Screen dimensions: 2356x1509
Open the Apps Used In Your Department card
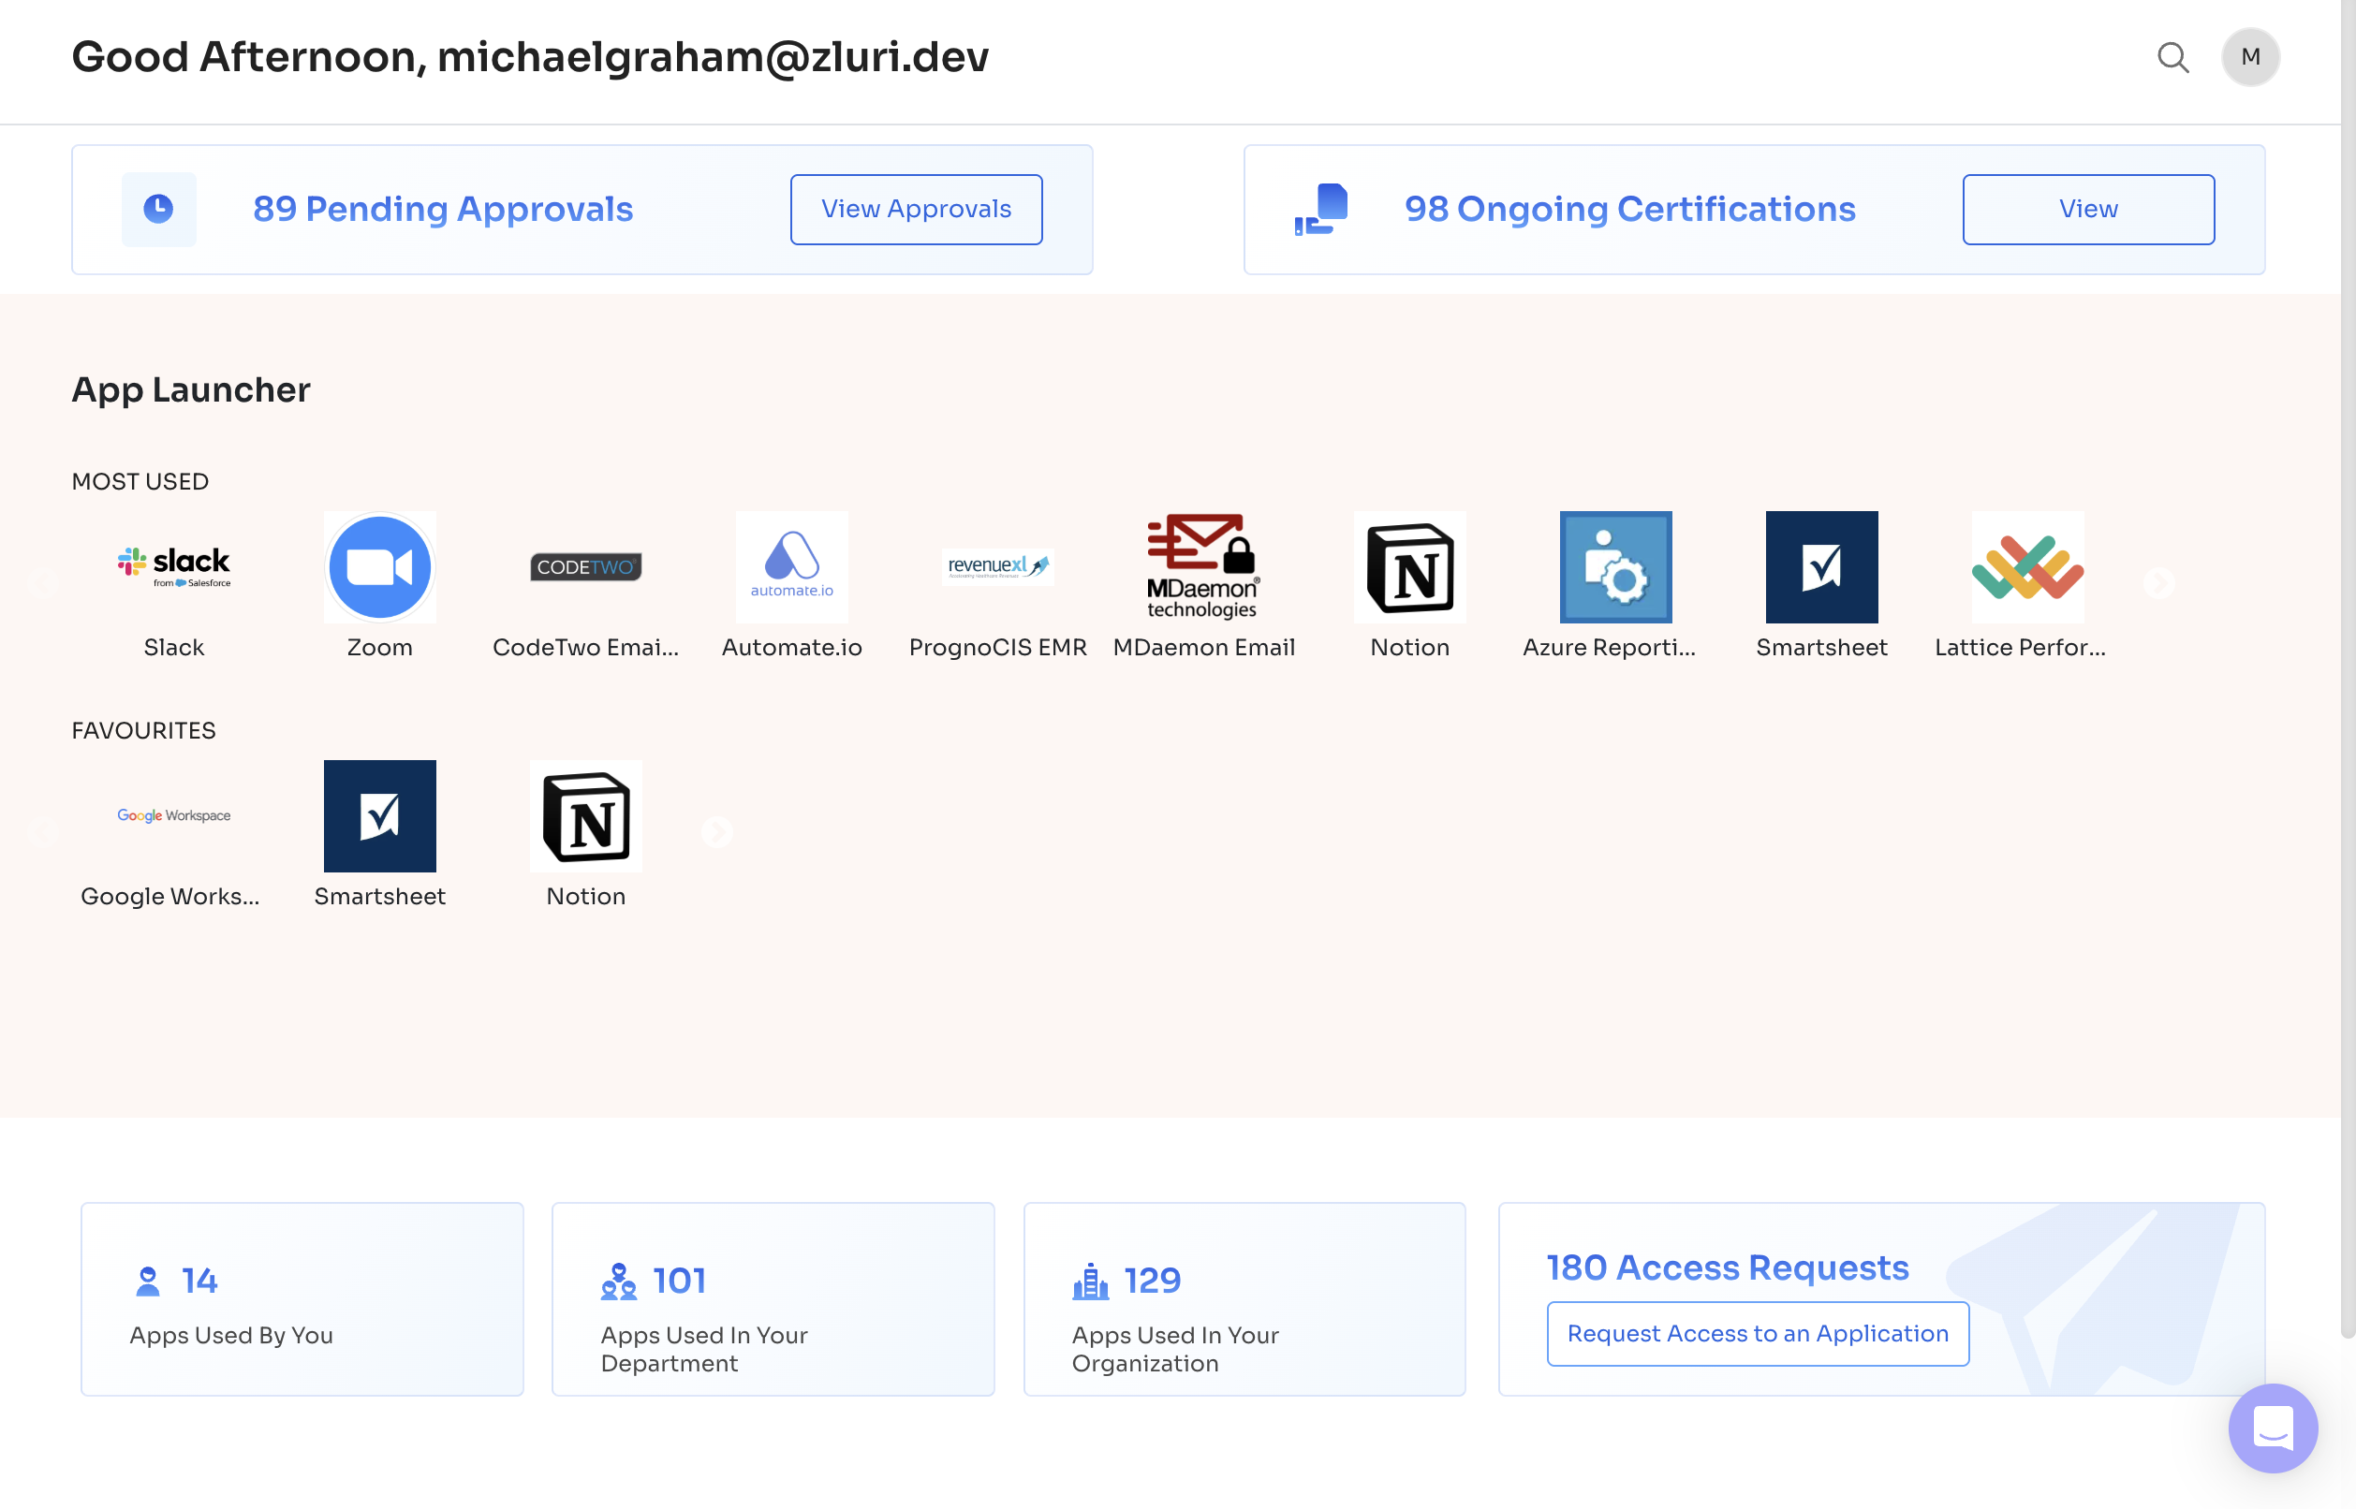click(773, 1299)
